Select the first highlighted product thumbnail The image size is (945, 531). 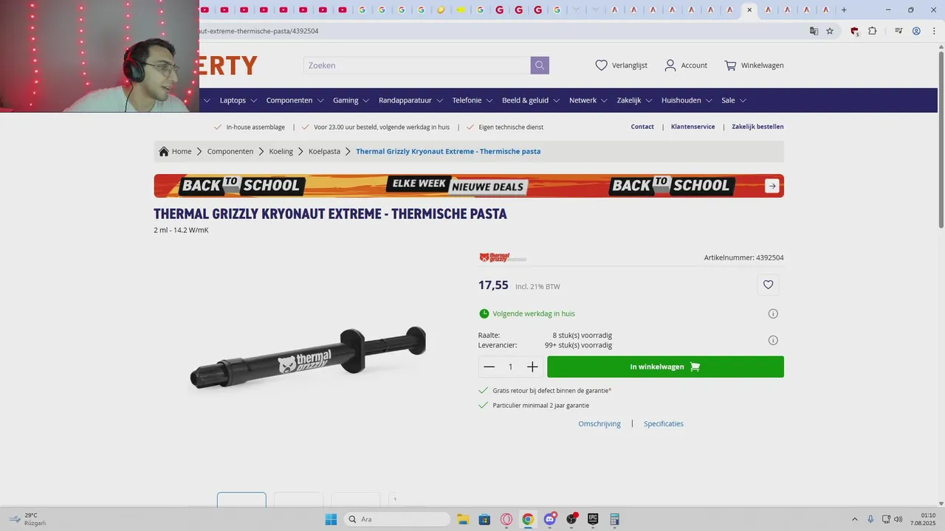[241, 499]
